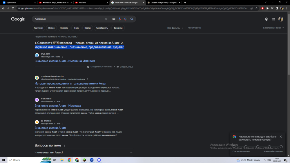Open media controls icon in toolbar
Viewport: 290px width, 163px height.
coord(272,8)
